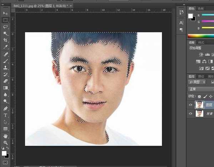
Task: Toggle lock position (cross arrows)
Action: tap(211, 96)
